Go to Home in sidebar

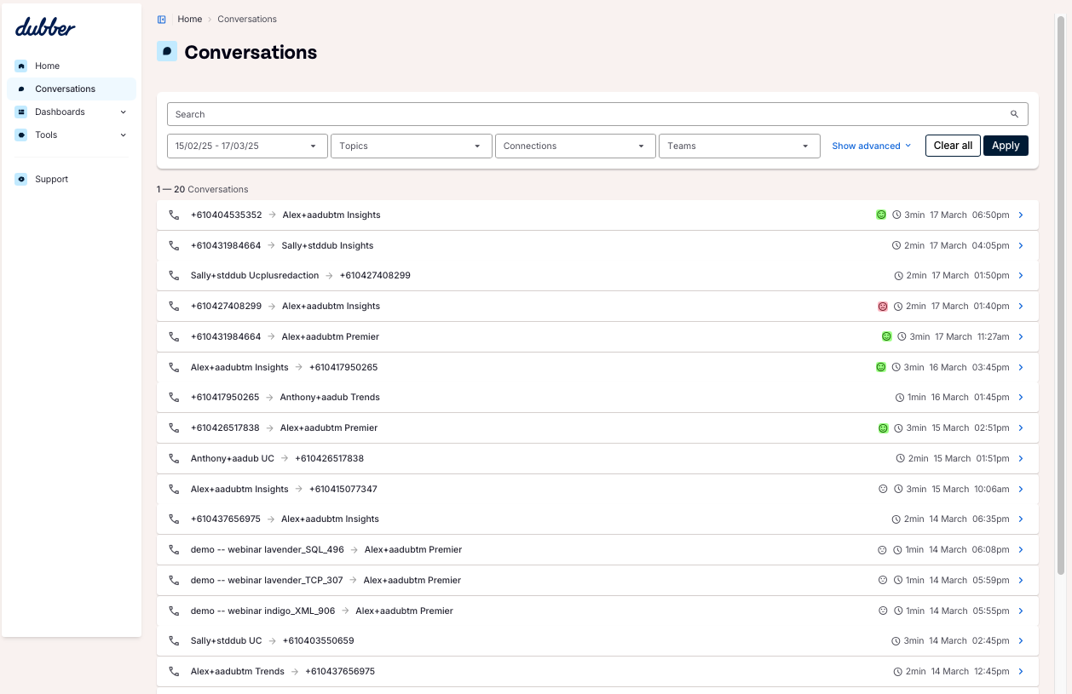tap(72, 66)
